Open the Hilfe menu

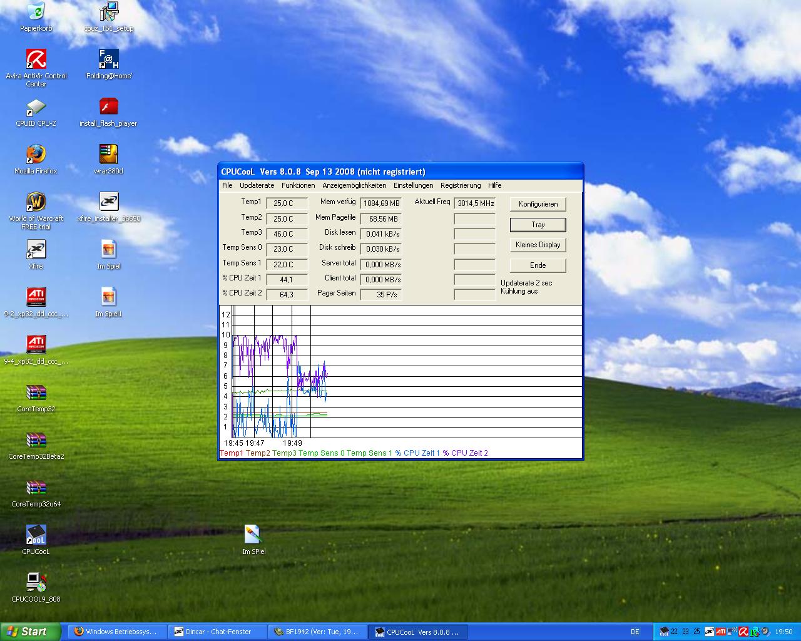494,185
